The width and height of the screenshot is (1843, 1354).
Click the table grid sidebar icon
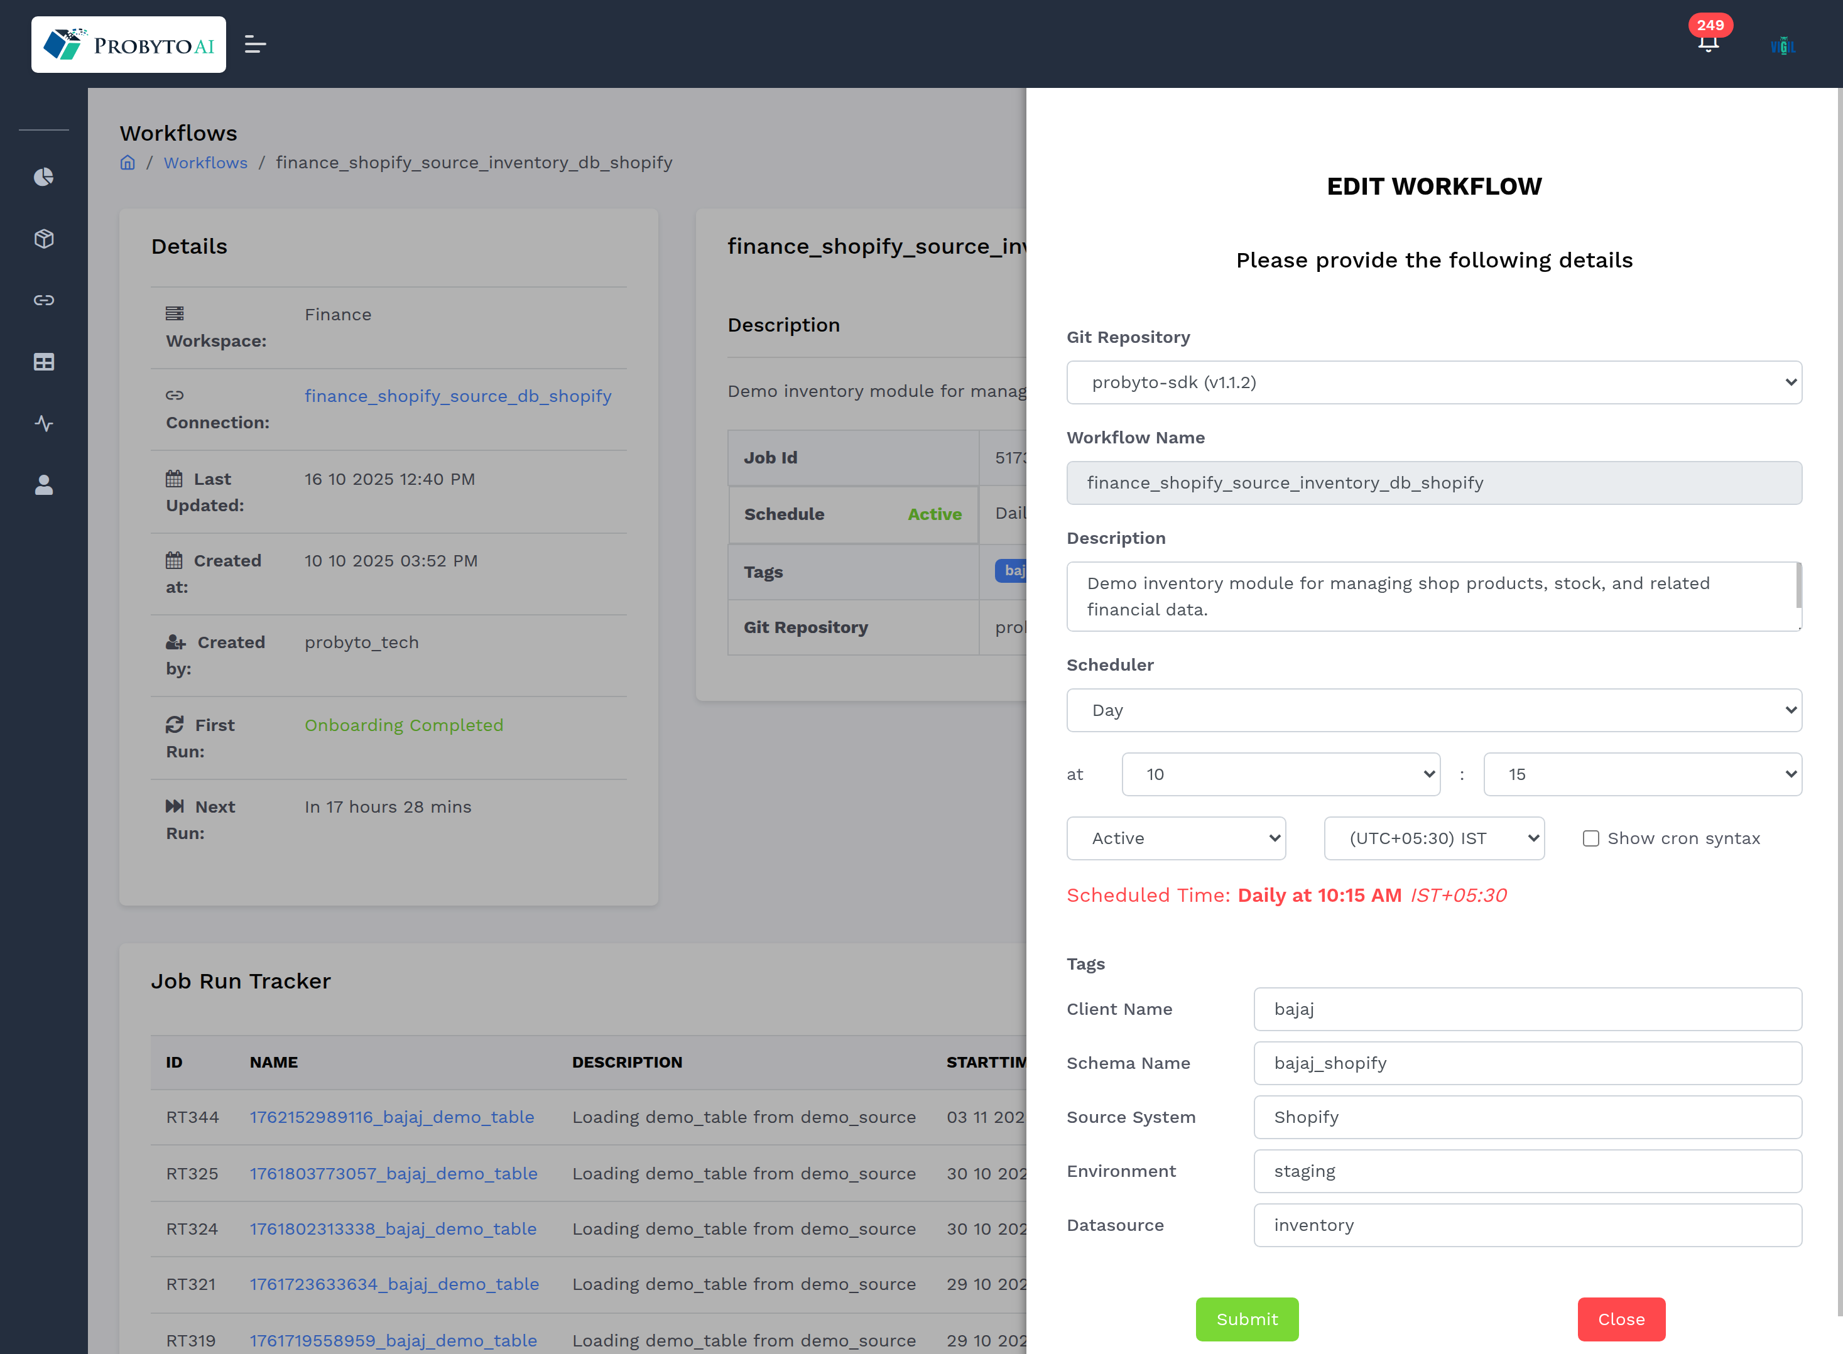43,362
